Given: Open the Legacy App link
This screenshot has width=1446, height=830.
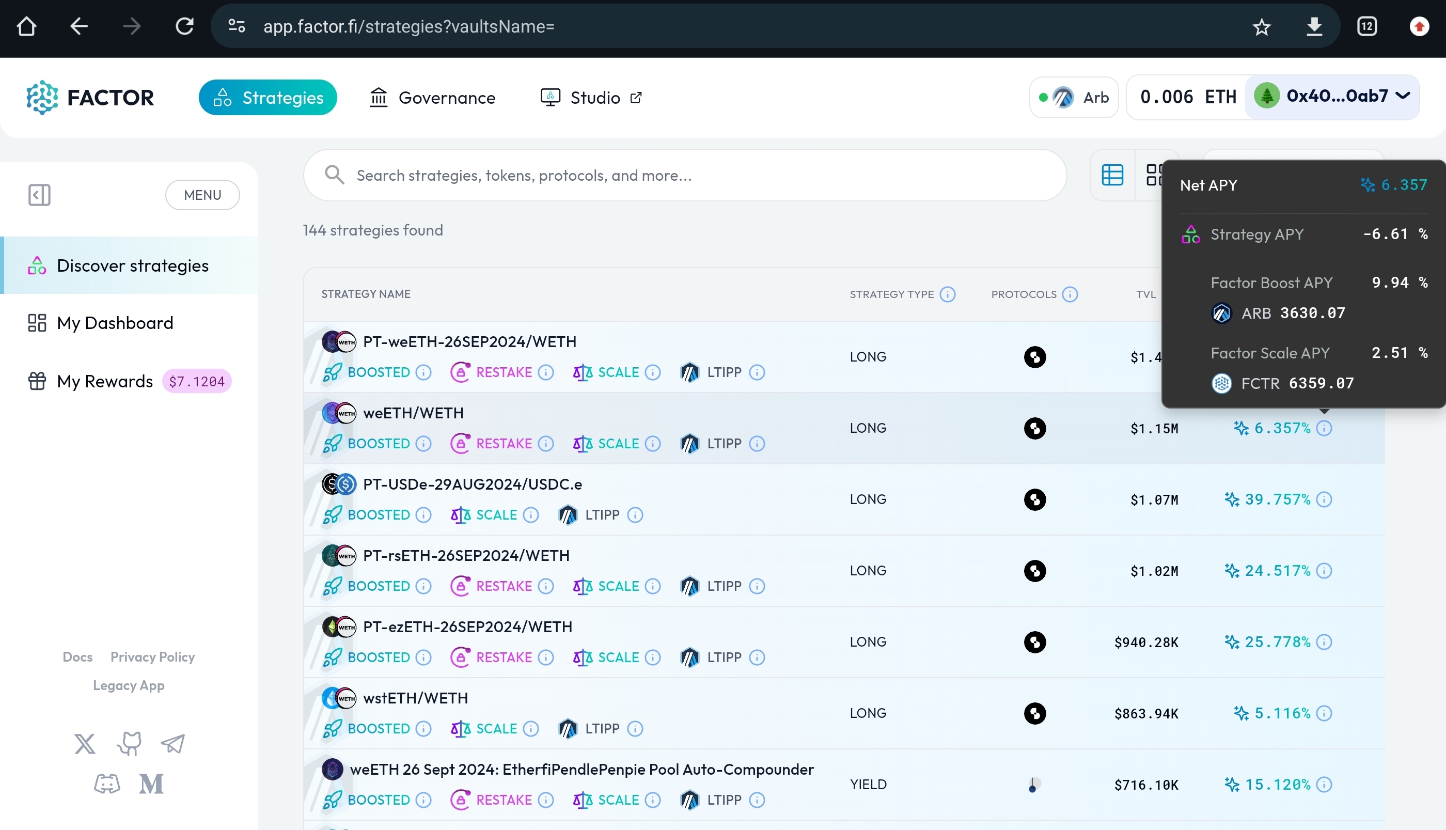Looking at the screenshot, I should [129, 685].
